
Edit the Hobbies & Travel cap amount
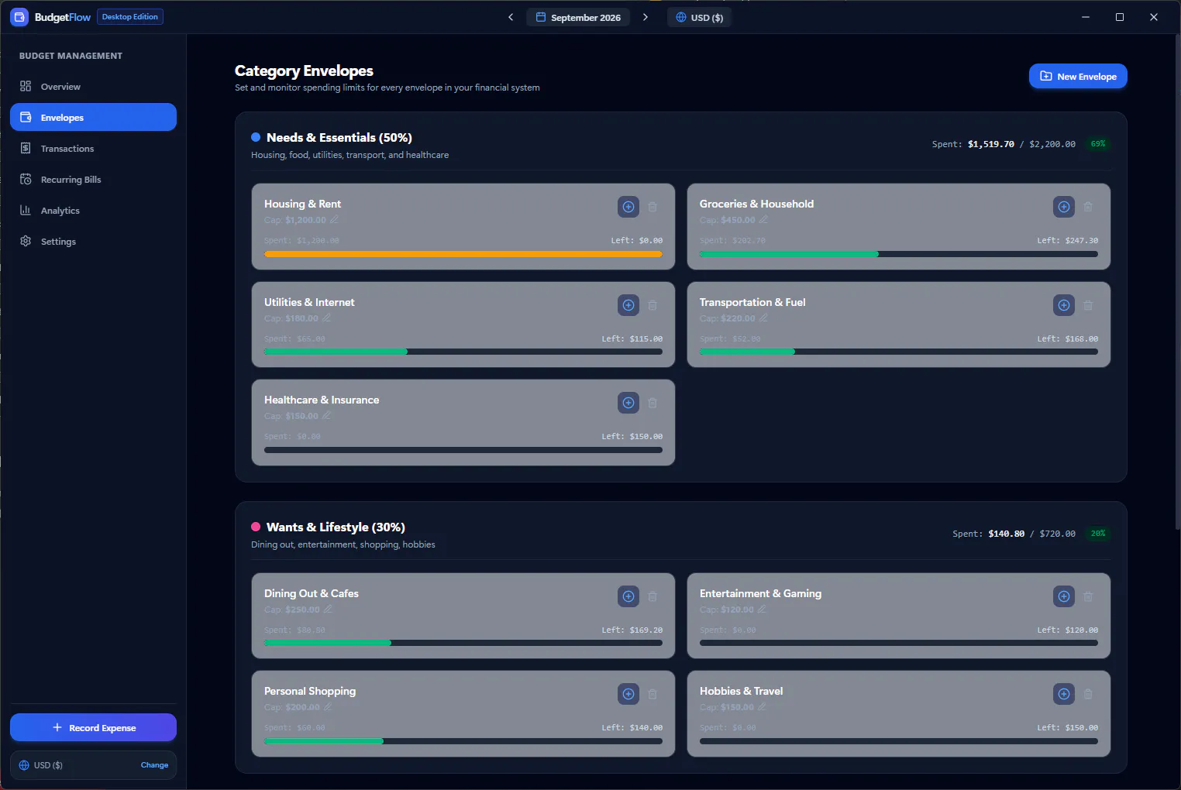tap(762, 707)
